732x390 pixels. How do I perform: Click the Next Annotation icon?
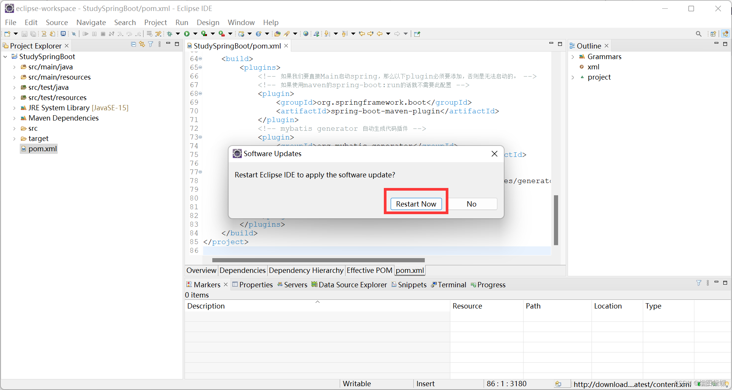coord(327,34)
